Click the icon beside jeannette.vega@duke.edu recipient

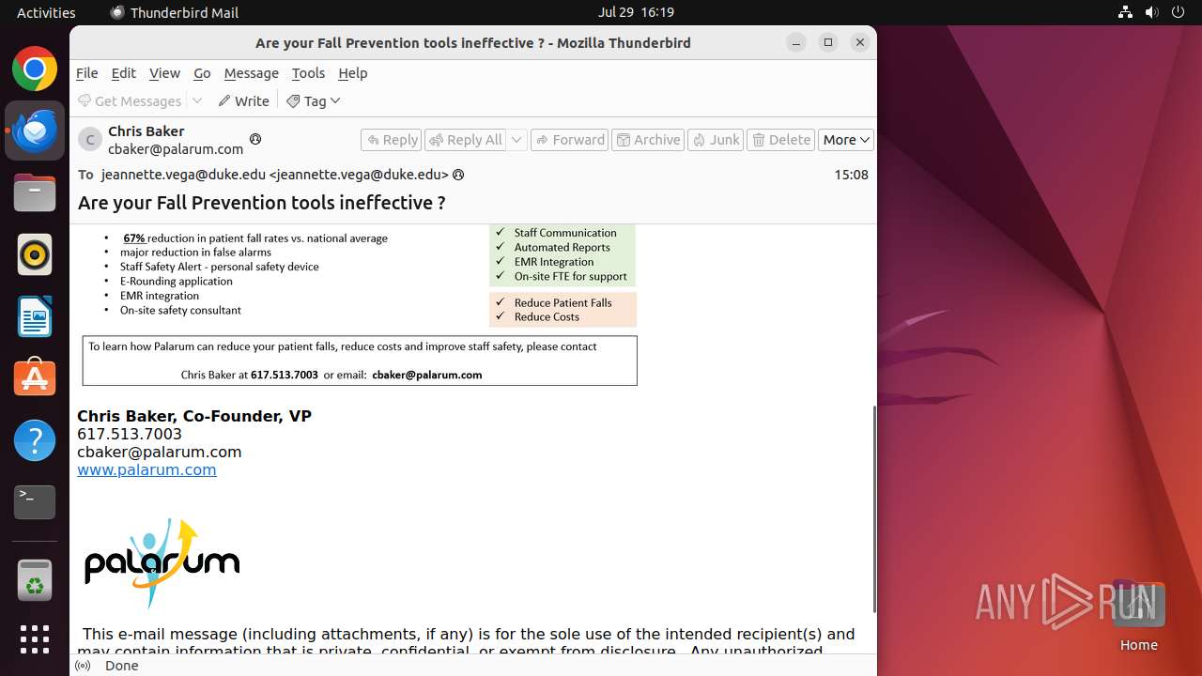tap(458, 175)
